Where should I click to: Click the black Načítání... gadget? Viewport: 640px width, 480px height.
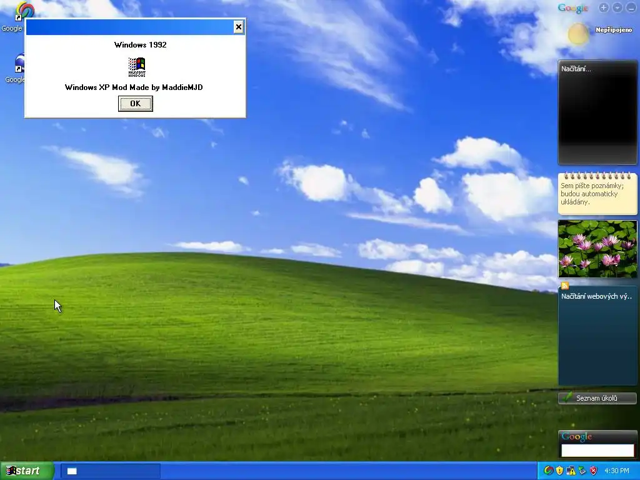coord(597,112)
